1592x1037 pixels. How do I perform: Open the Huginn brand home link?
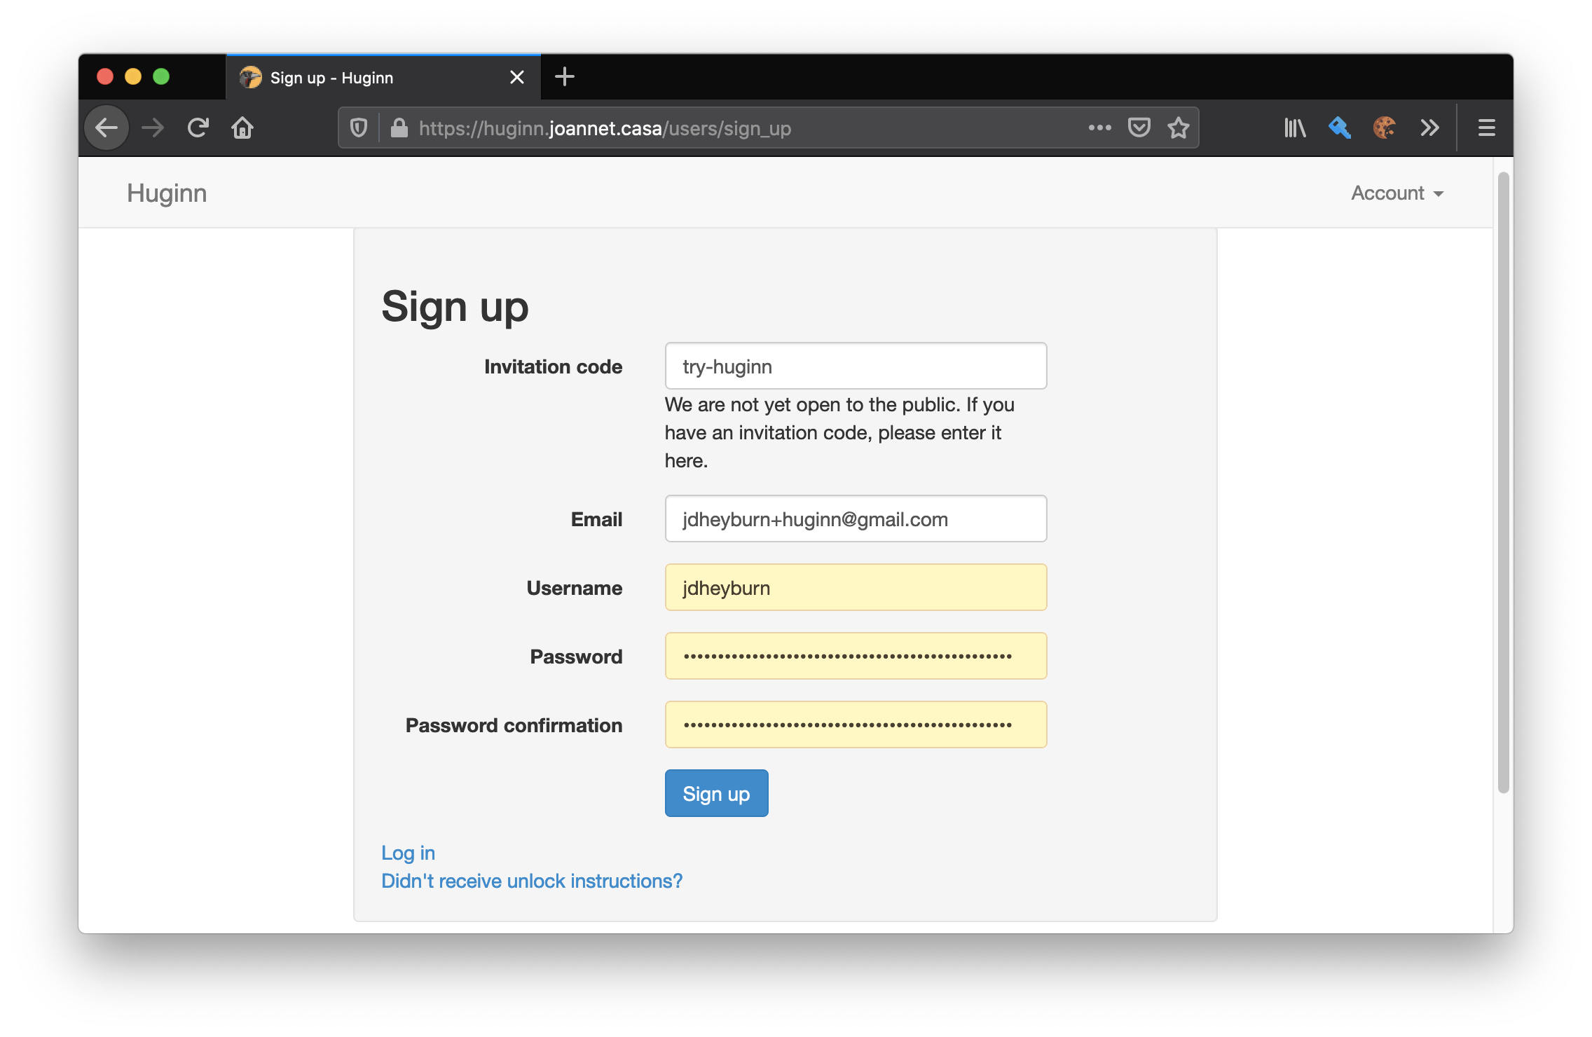coord(167,193)
